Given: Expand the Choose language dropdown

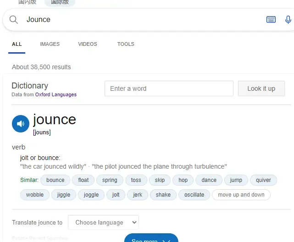Looking at the screenshot, I should click(x=103, y=222).
